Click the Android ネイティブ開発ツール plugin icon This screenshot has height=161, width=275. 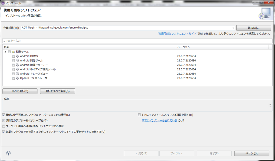coord(17,69)
